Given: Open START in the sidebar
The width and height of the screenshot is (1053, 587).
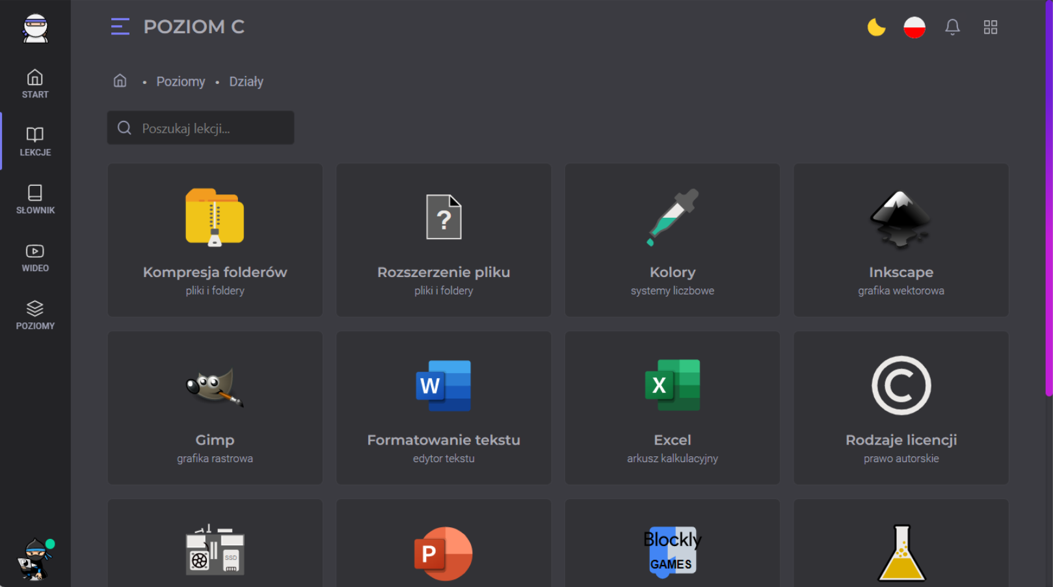Looking at the screenshot, I should point(35,84).
